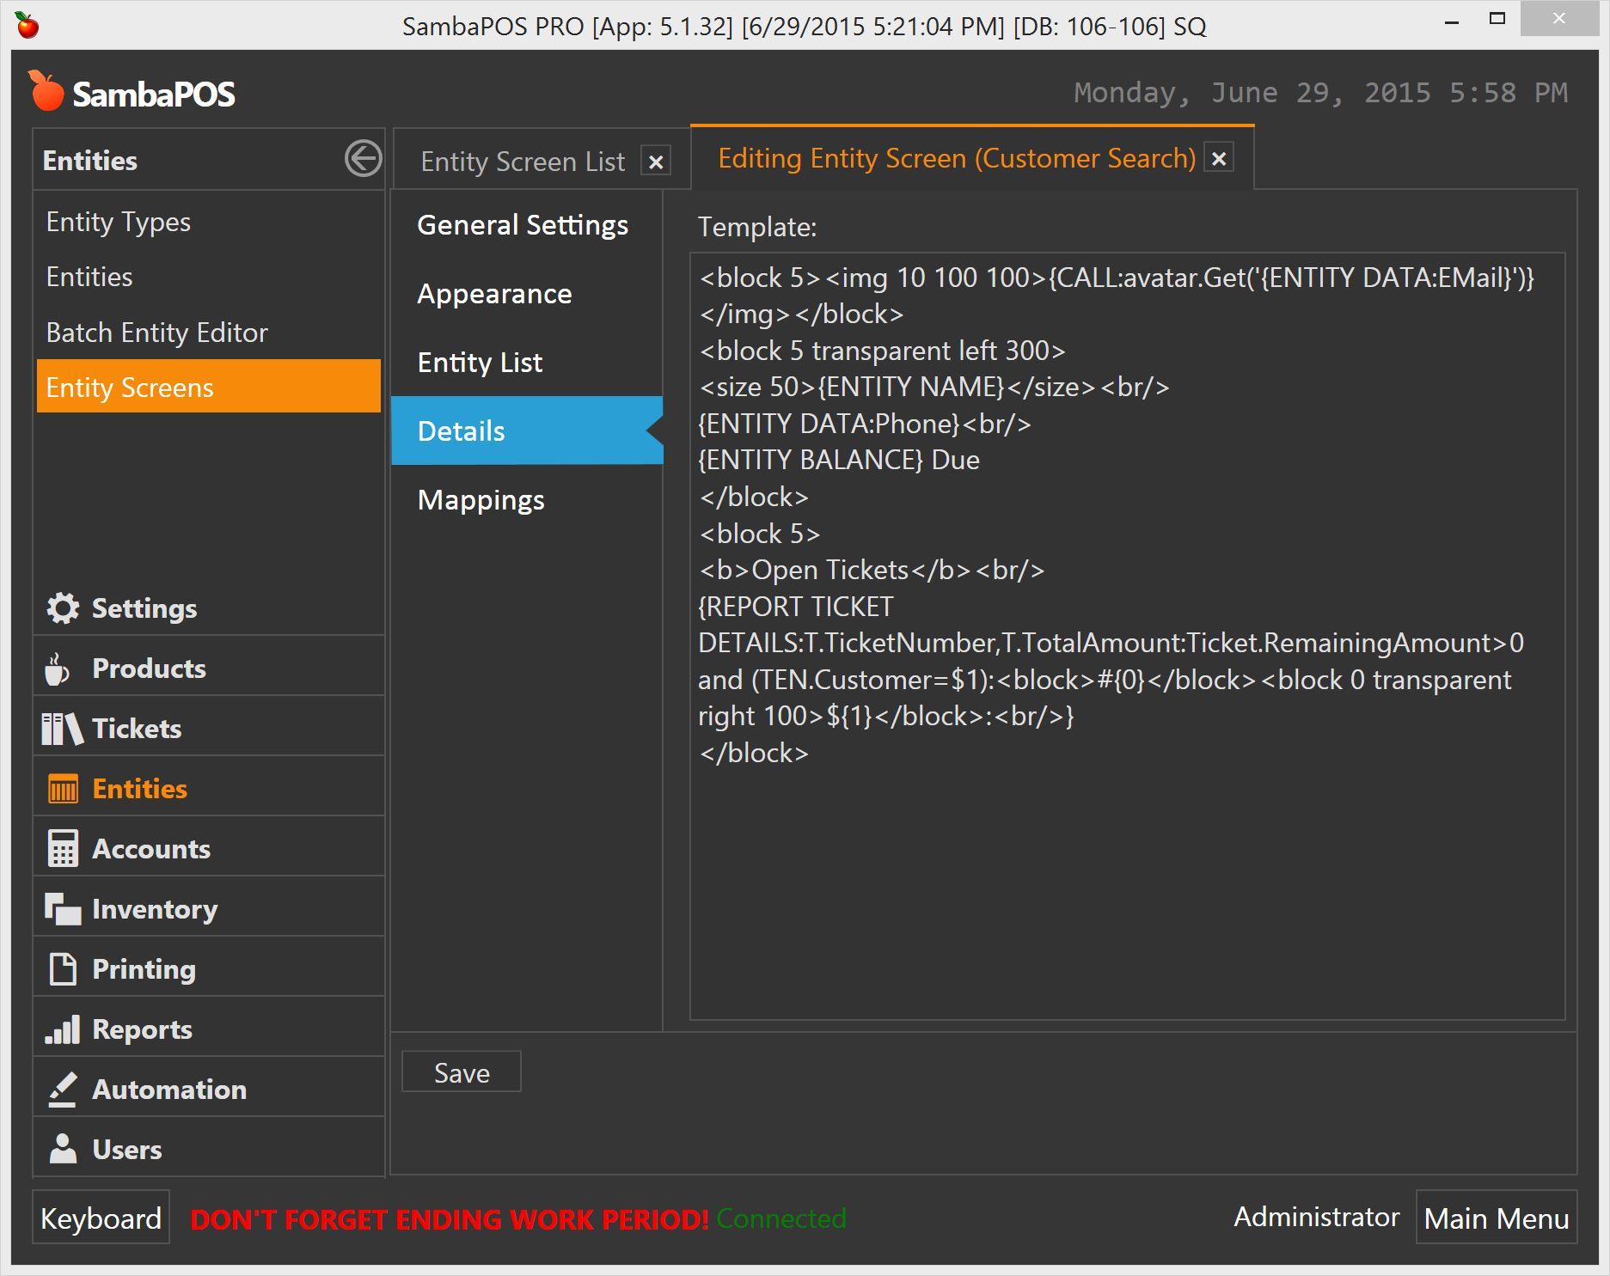Click the Settings gear icon
The height and width of the screenshot is (1276, 1610).
(63, 608)
